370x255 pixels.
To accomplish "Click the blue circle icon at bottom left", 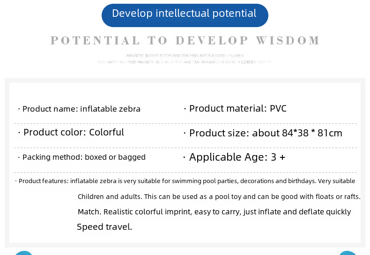I will (x=23, y=253).
